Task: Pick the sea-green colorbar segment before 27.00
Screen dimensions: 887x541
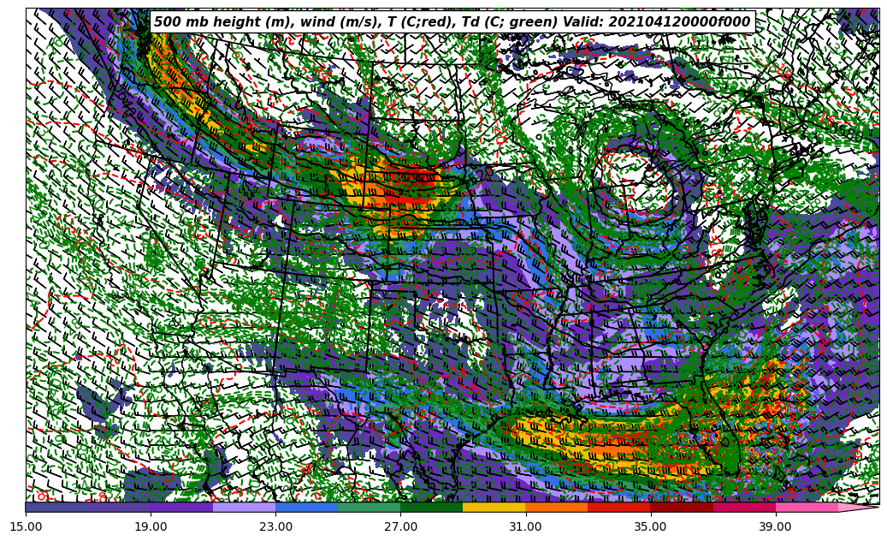Action: click(x=370, y=507)
